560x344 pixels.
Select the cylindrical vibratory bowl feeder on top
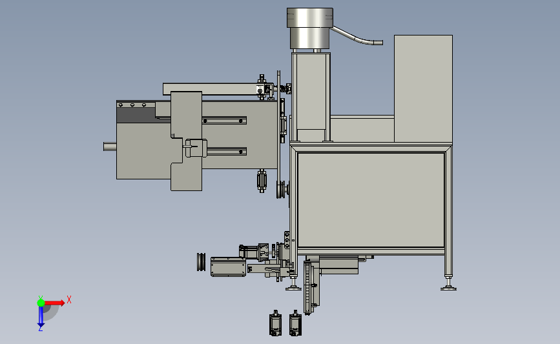pos(309,28)
